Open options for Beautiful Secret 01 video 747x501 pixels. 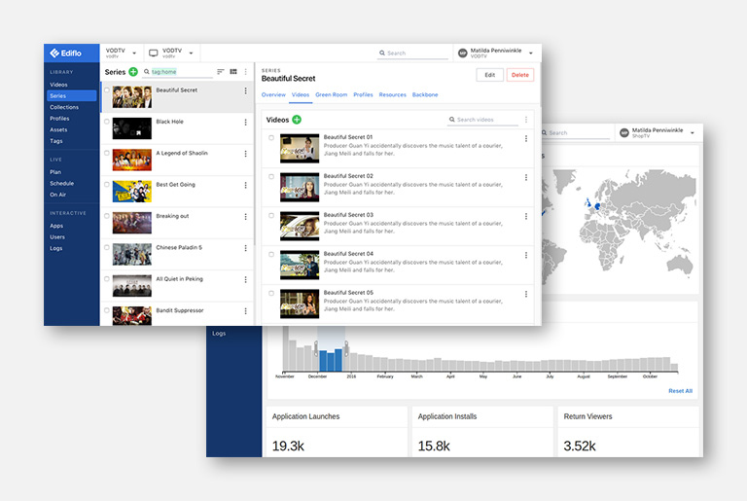tap(526, 138)
